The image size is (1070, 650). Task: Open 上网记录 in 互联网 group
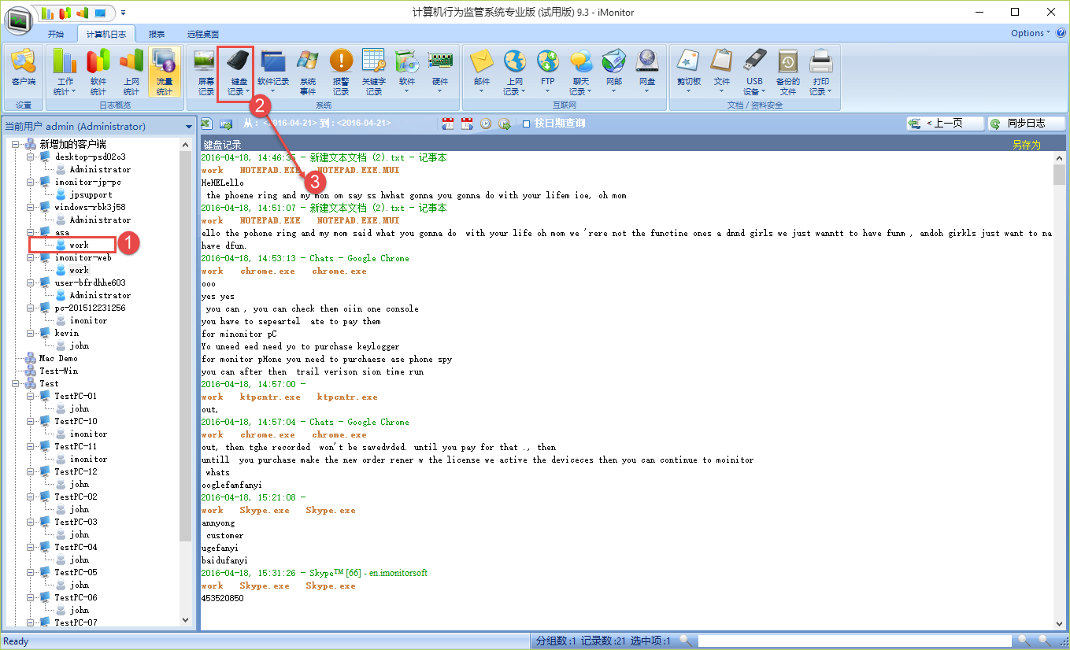coord(514,72)
